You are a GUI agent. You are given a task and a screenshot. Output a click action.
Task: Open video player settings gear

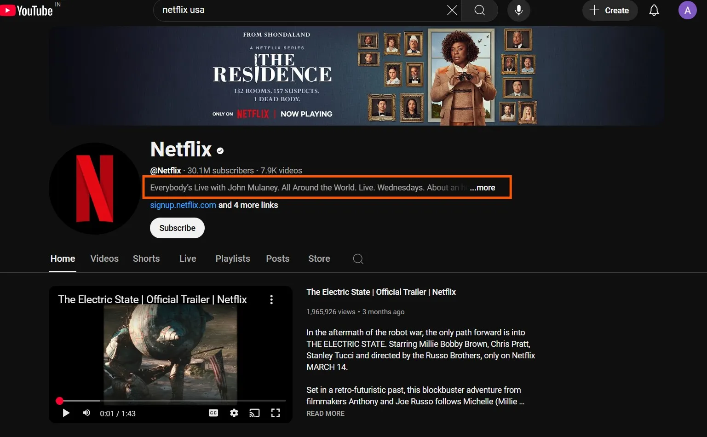click(234, 413)
